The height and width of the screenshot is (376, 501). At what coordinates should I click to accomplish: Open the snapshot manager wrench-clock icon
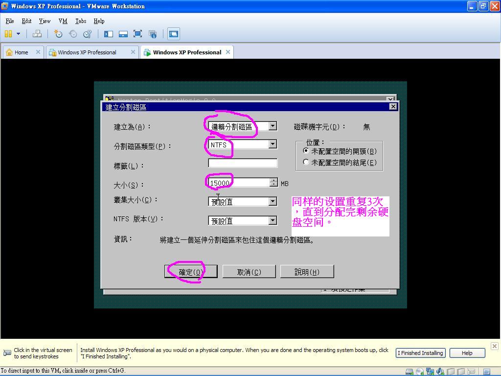point(87,34)
